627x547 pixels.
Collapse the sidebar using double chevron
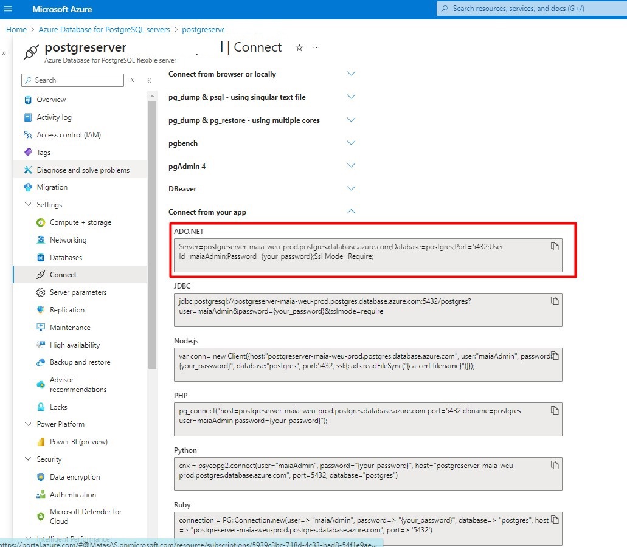click(x=149, y=80)
